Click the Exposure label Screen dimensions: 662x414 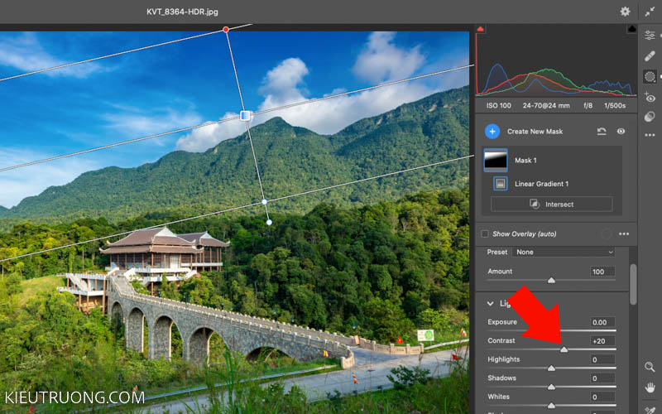502,322
